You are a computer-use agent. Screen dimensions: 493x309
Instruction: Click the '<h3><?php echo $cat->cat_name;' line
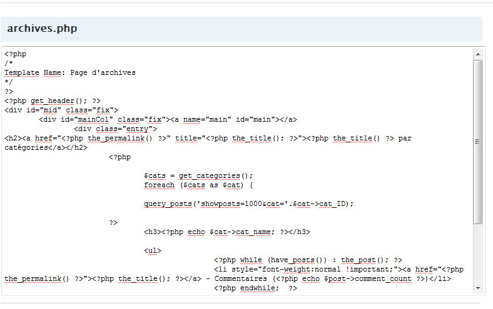point(227,232)
